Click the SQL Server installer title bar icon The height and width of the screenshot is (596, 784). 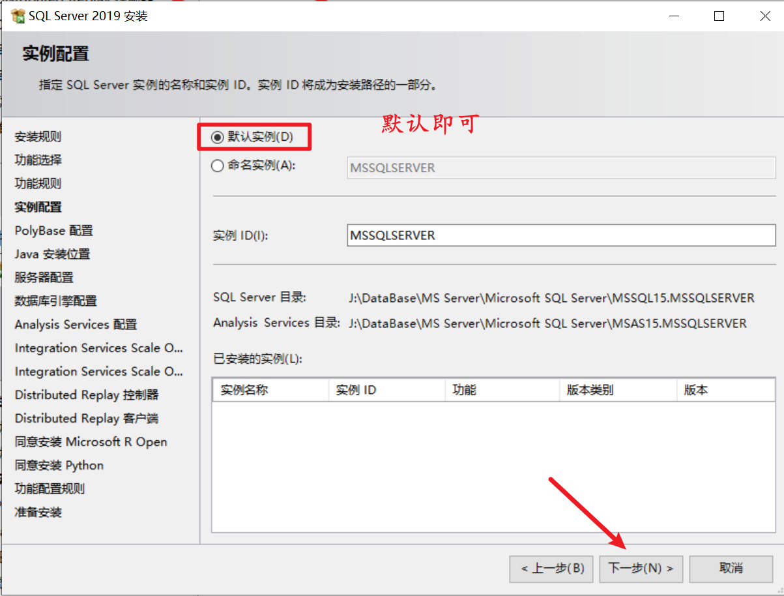[18, 16]
